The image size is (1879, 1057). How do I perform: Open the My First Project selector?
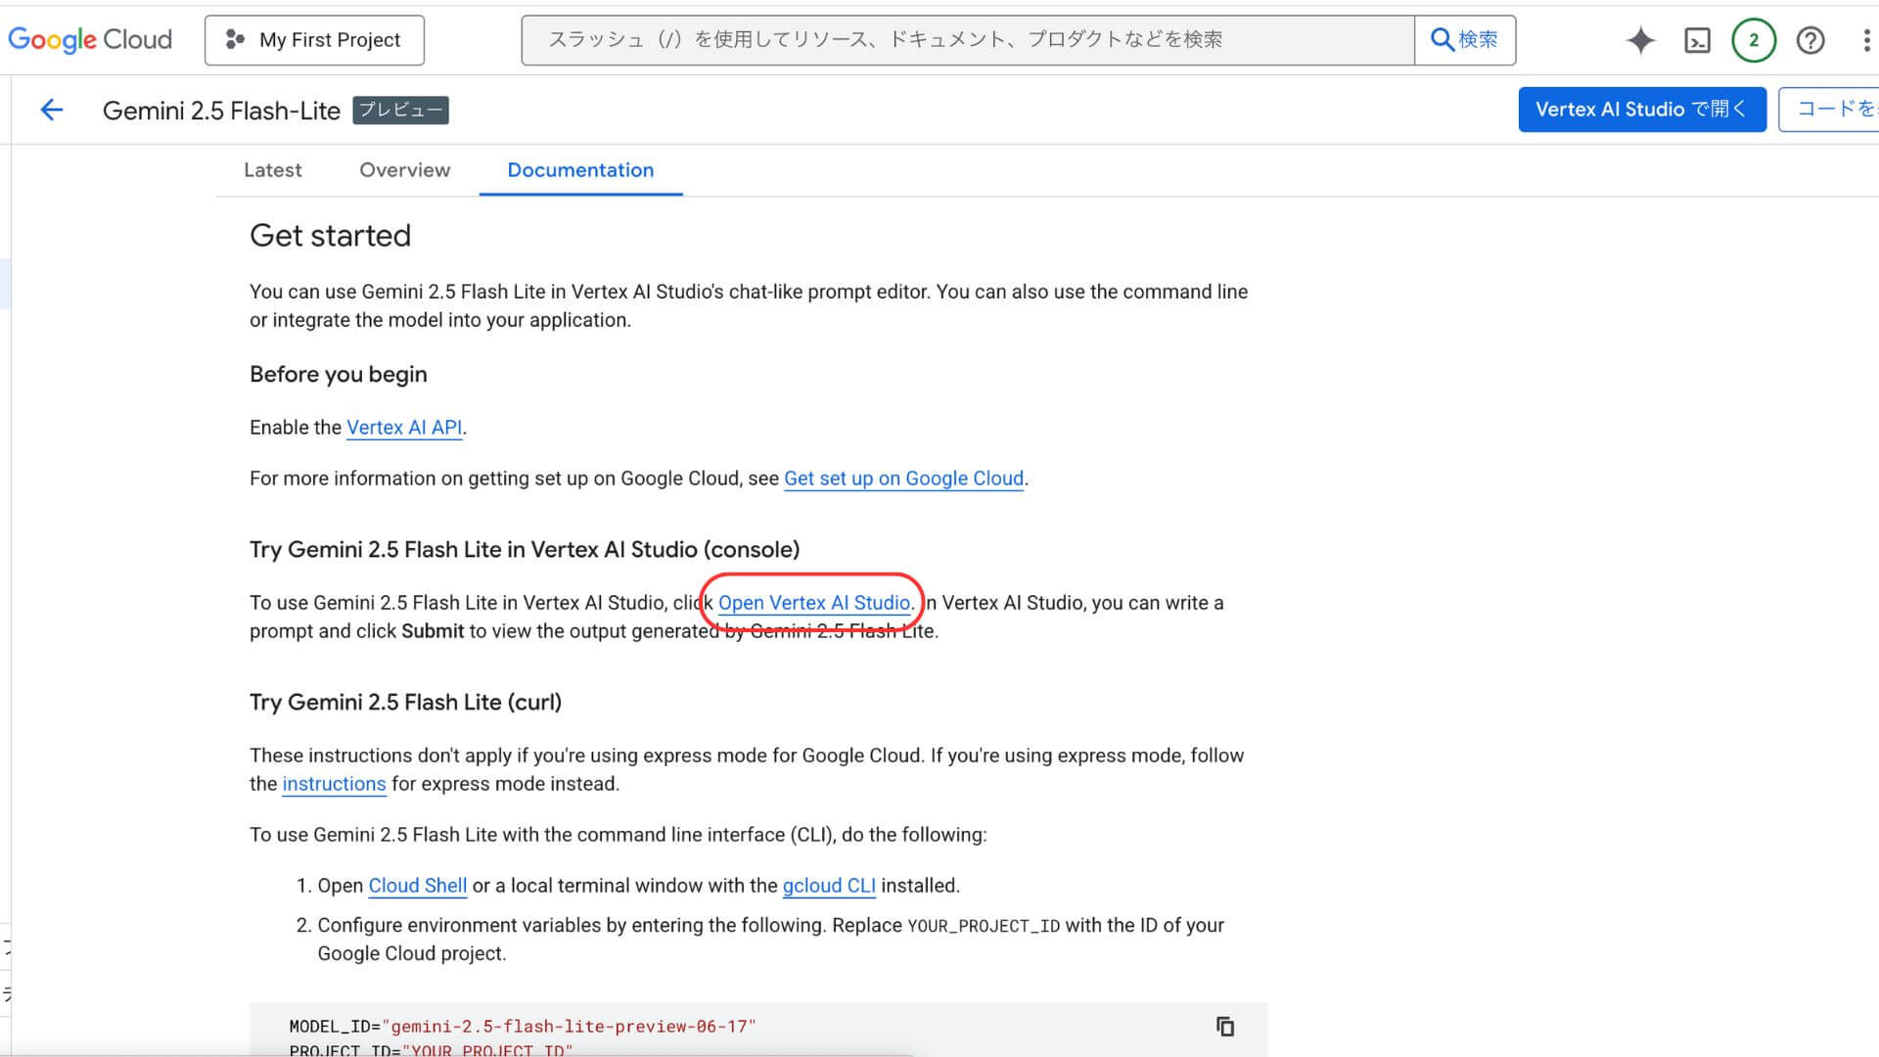[314, 40]
